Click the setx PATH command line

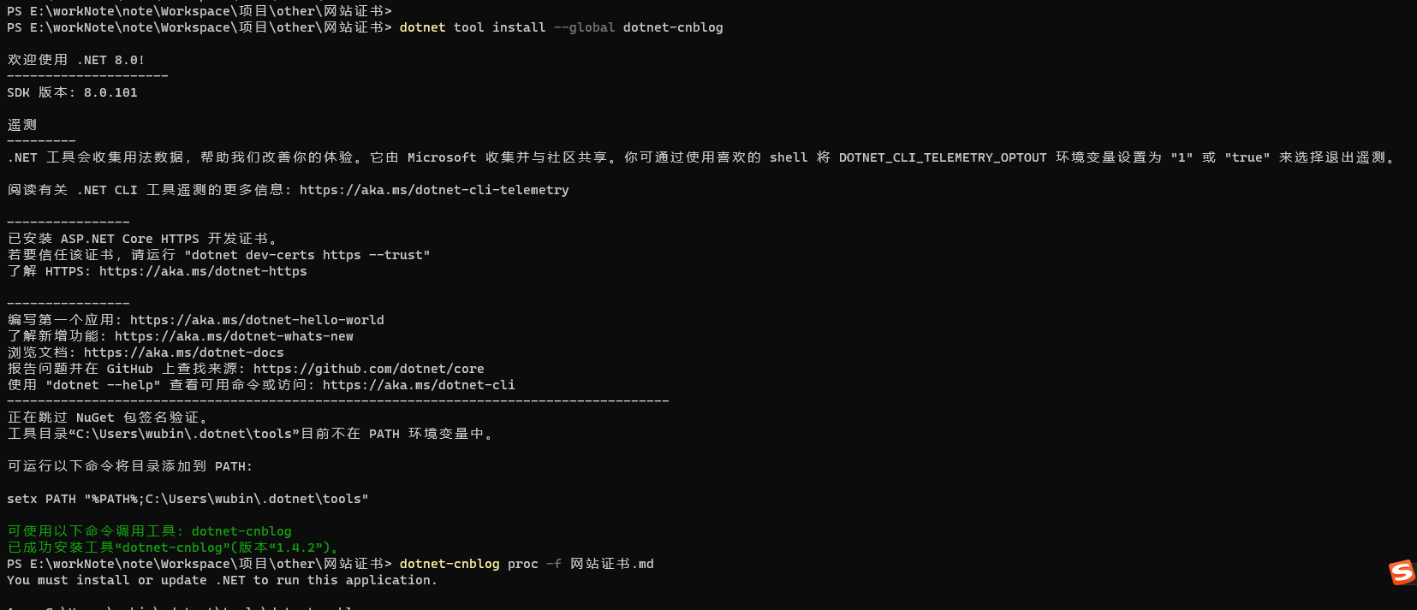[188, 499]
